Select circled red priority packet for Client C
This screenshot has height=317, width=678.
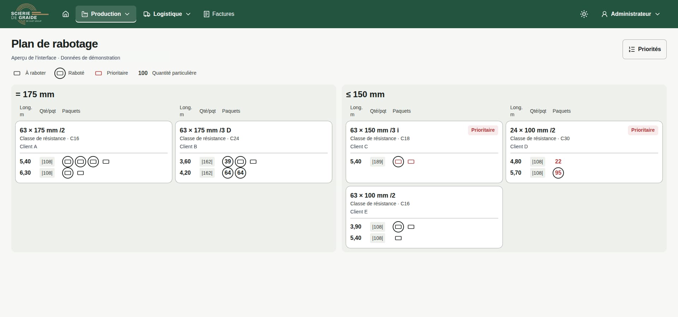coord(398,162)
